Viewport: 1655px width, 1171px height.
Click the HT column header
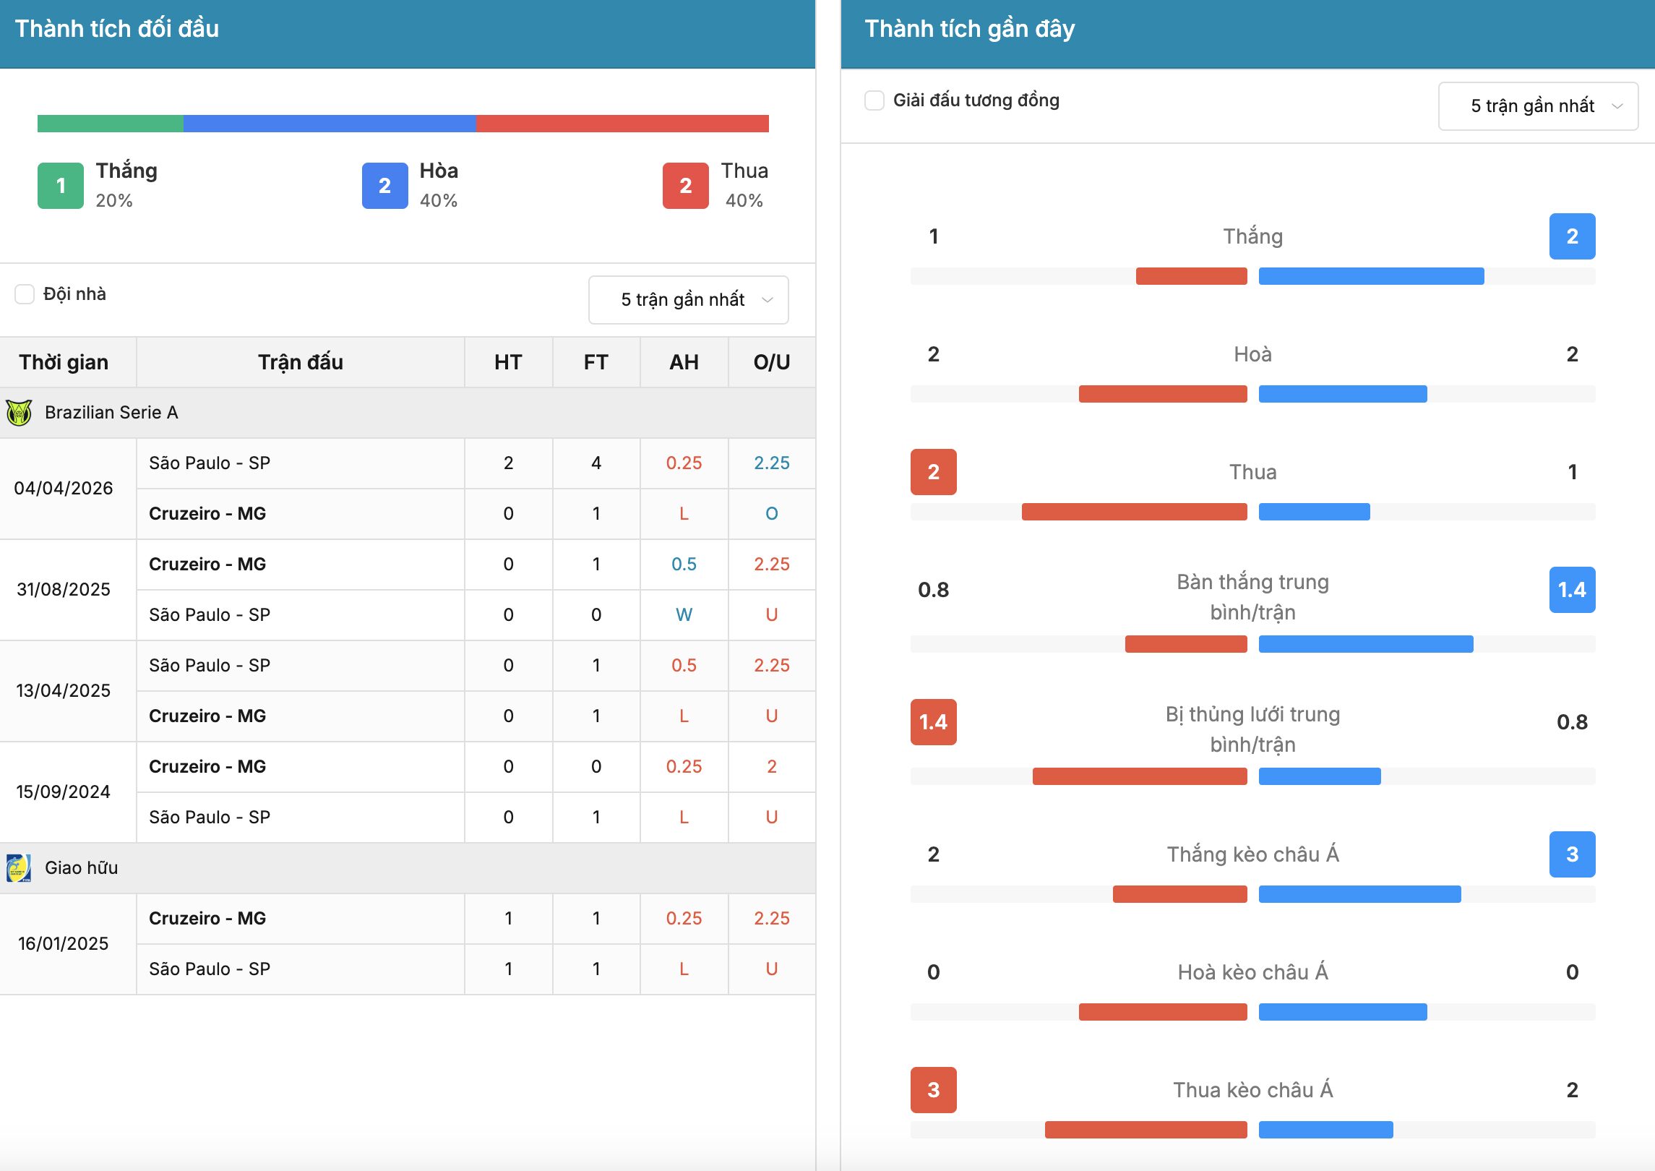coord(508,362)
